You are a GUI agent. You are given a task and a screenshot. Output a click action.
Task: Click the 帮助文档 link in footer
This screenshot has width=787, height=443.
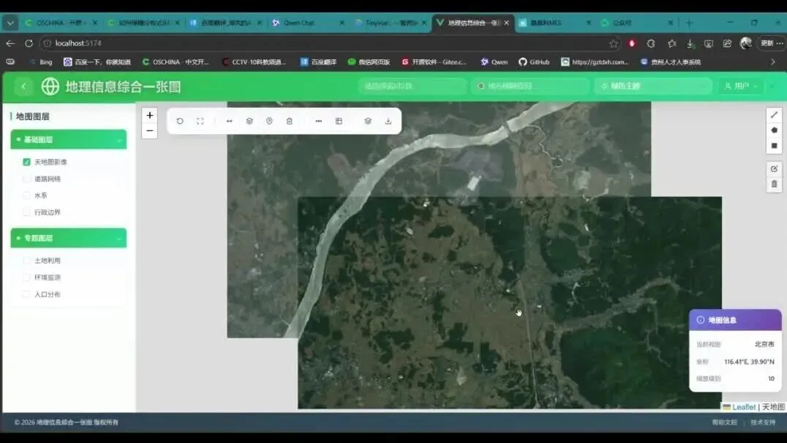click(725, 422)
